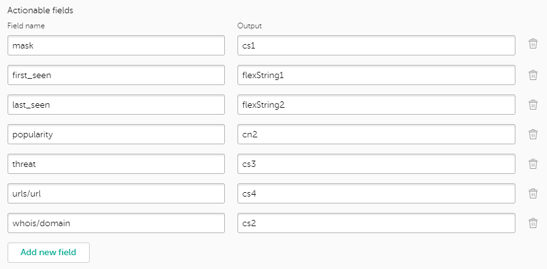
Task: Delete the mask field row
Action: [x=533, y=45]
